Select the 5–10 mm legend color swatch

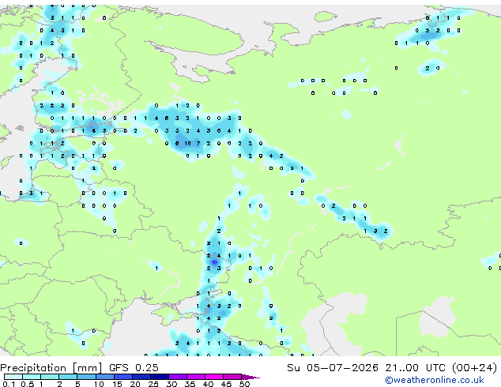87,377
